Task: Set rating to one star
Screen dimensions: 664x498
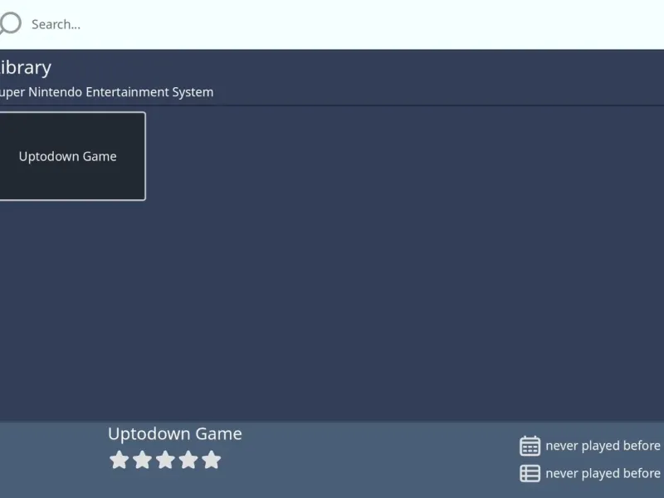Action: point(119,460)
